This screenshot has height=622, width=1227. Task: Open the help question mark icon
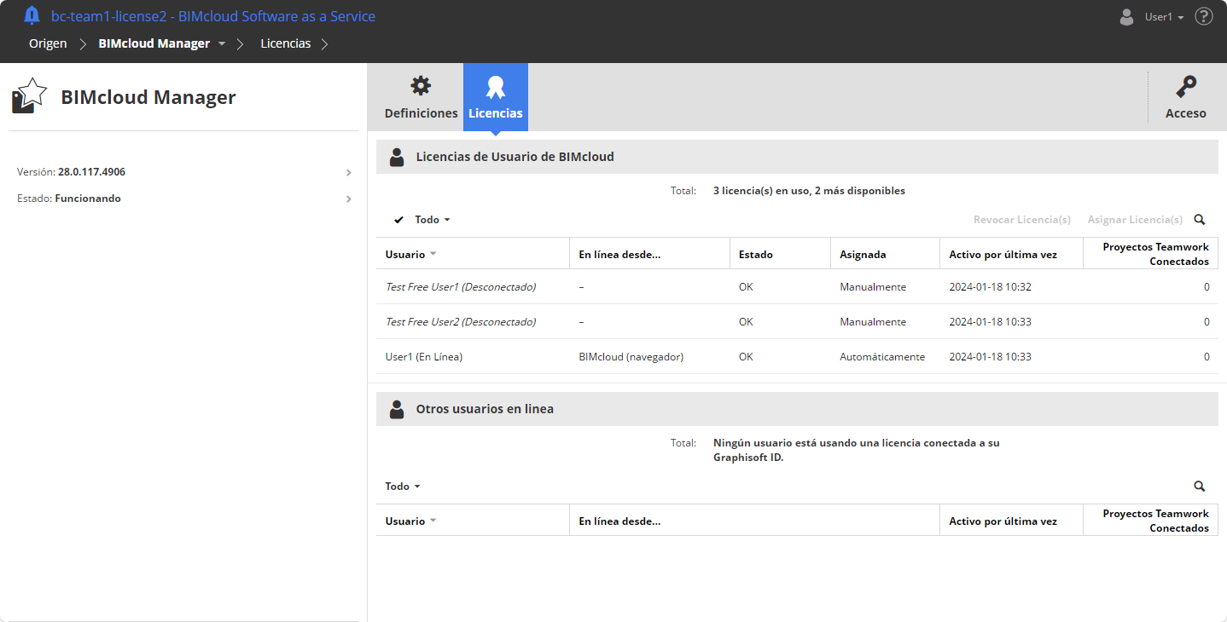[x=1204, y=16]
